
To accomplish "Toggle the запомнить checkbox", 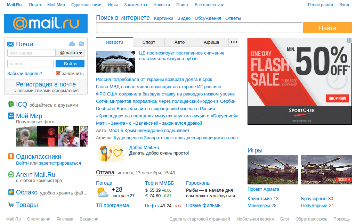I will pyautogui.click(x=58, y=73).
